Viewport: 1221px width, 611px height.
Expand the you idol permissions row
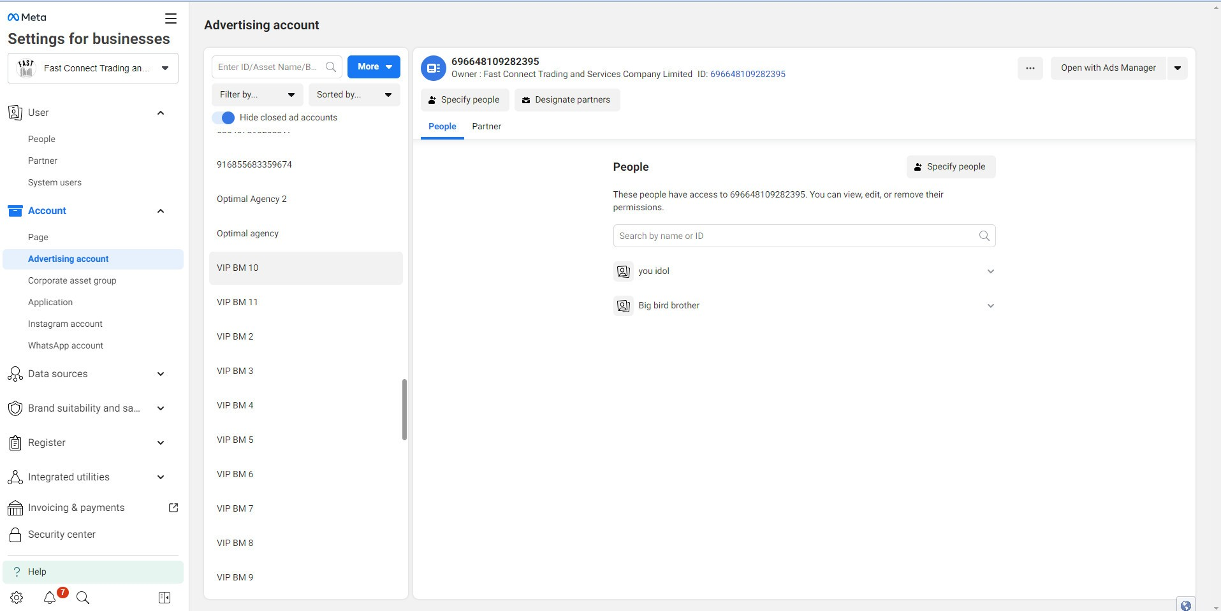pyautogui.click(x=991, y=271)
